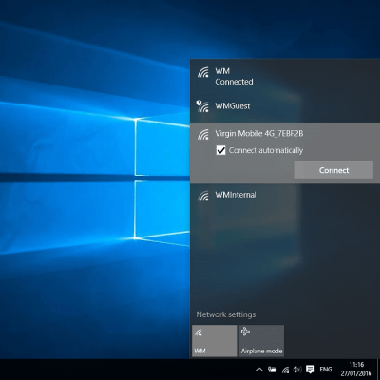Image resolution: width=380 pixels, height=380 pixels.
Task: Click the Virgin Mobile 4G Wi-Fi signal icon
Action: point(203,135)
